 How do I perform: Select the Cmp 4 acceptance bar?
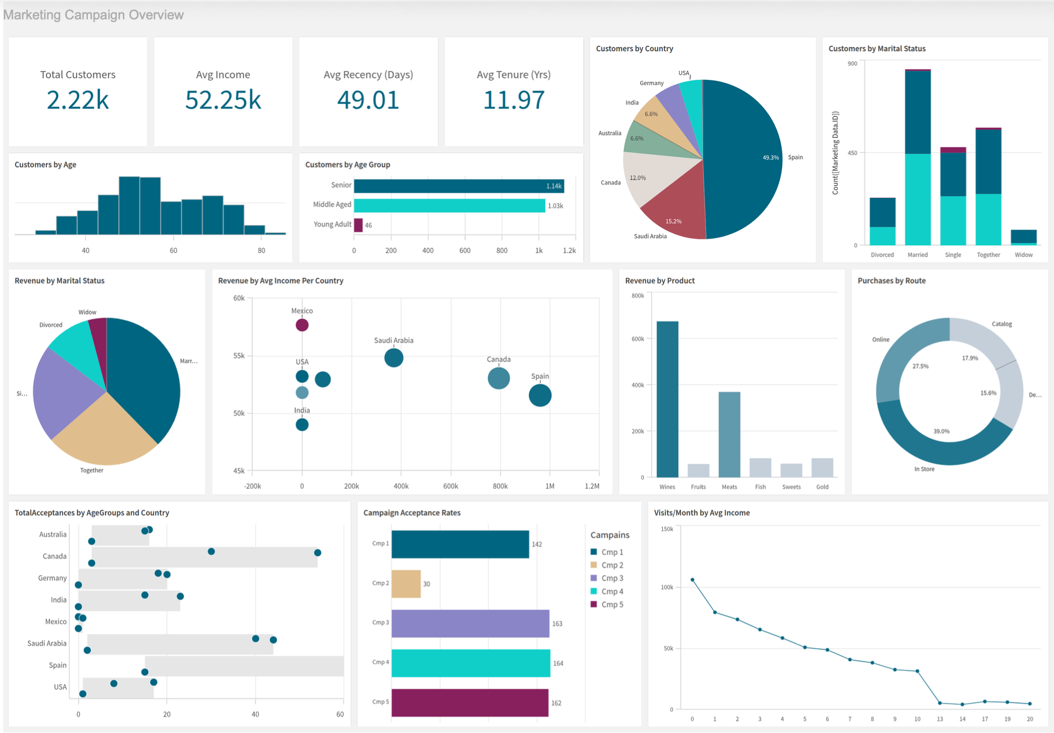(x=470, y=663)
